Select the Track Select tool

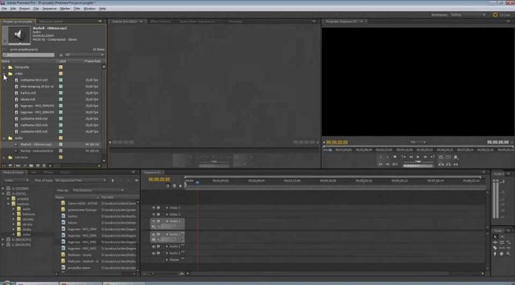502,237
